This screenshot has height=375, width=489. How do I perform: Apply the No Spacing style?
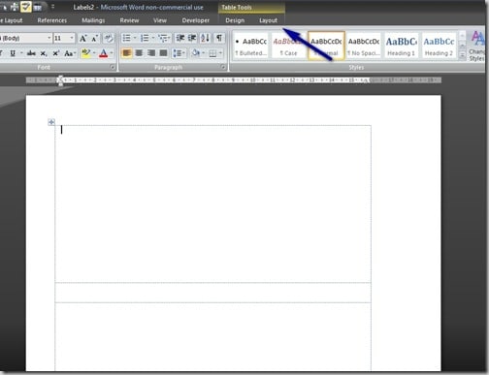pyautogui.click(x=364, y=46)
